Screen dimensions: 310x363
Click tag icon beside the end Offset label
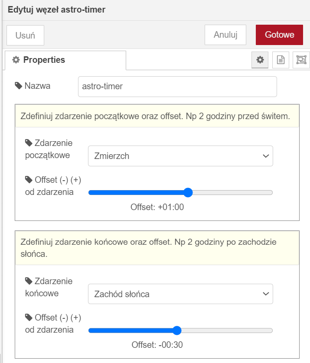[29, 318]
